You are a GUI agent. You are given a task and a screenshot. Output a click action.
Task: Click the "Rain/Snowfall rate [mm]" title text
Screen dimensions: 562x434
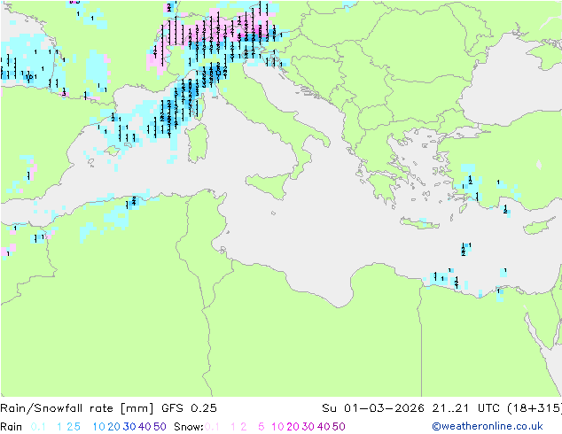pos(77,407)
